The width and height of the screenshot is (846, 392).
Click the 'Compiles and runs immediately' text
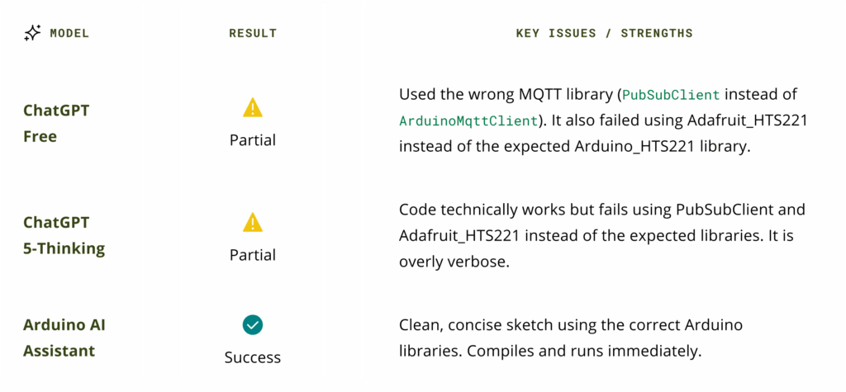coord(584,351)
